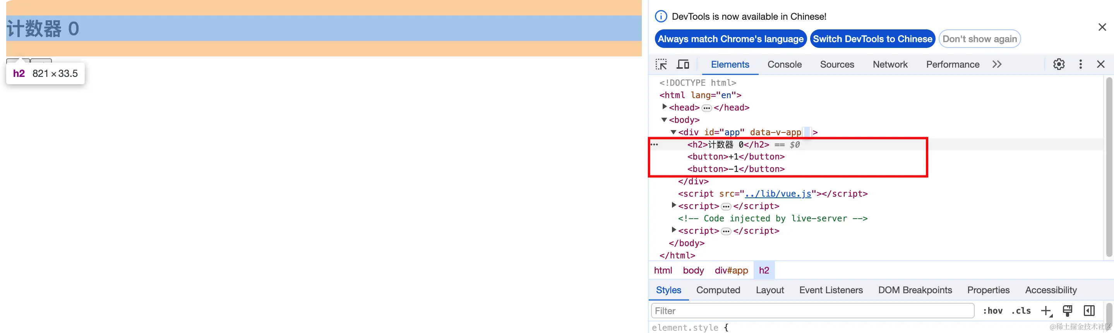Close the DevTools panel
This screenshot has width=1114, height=333.
[x=1100, y=64]
